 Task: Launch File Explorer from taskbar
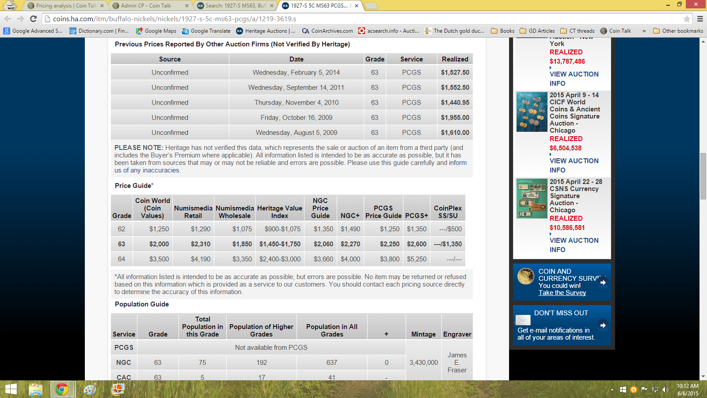(x=35, y=389)
